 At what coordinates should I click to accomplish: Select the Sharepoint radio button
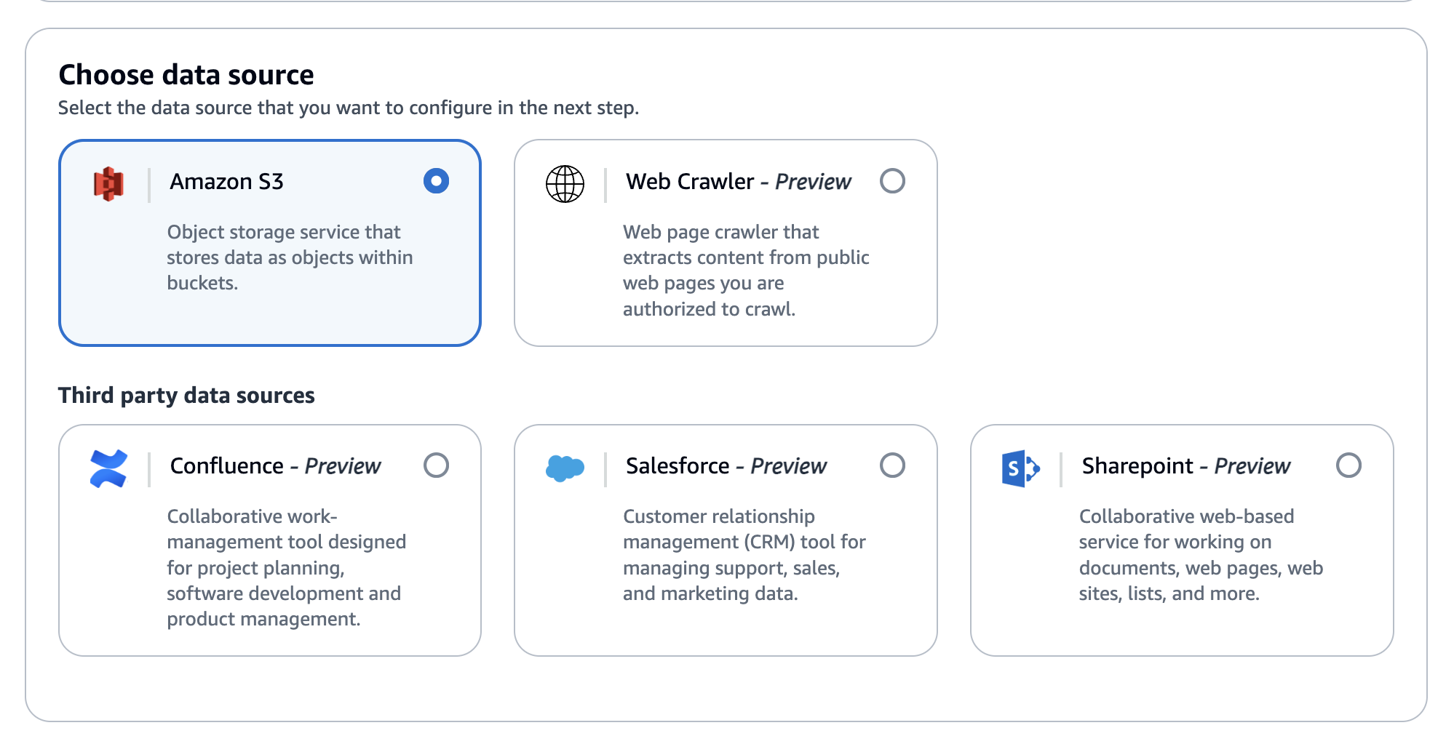pyautogui.click(x=1348, y=465)
